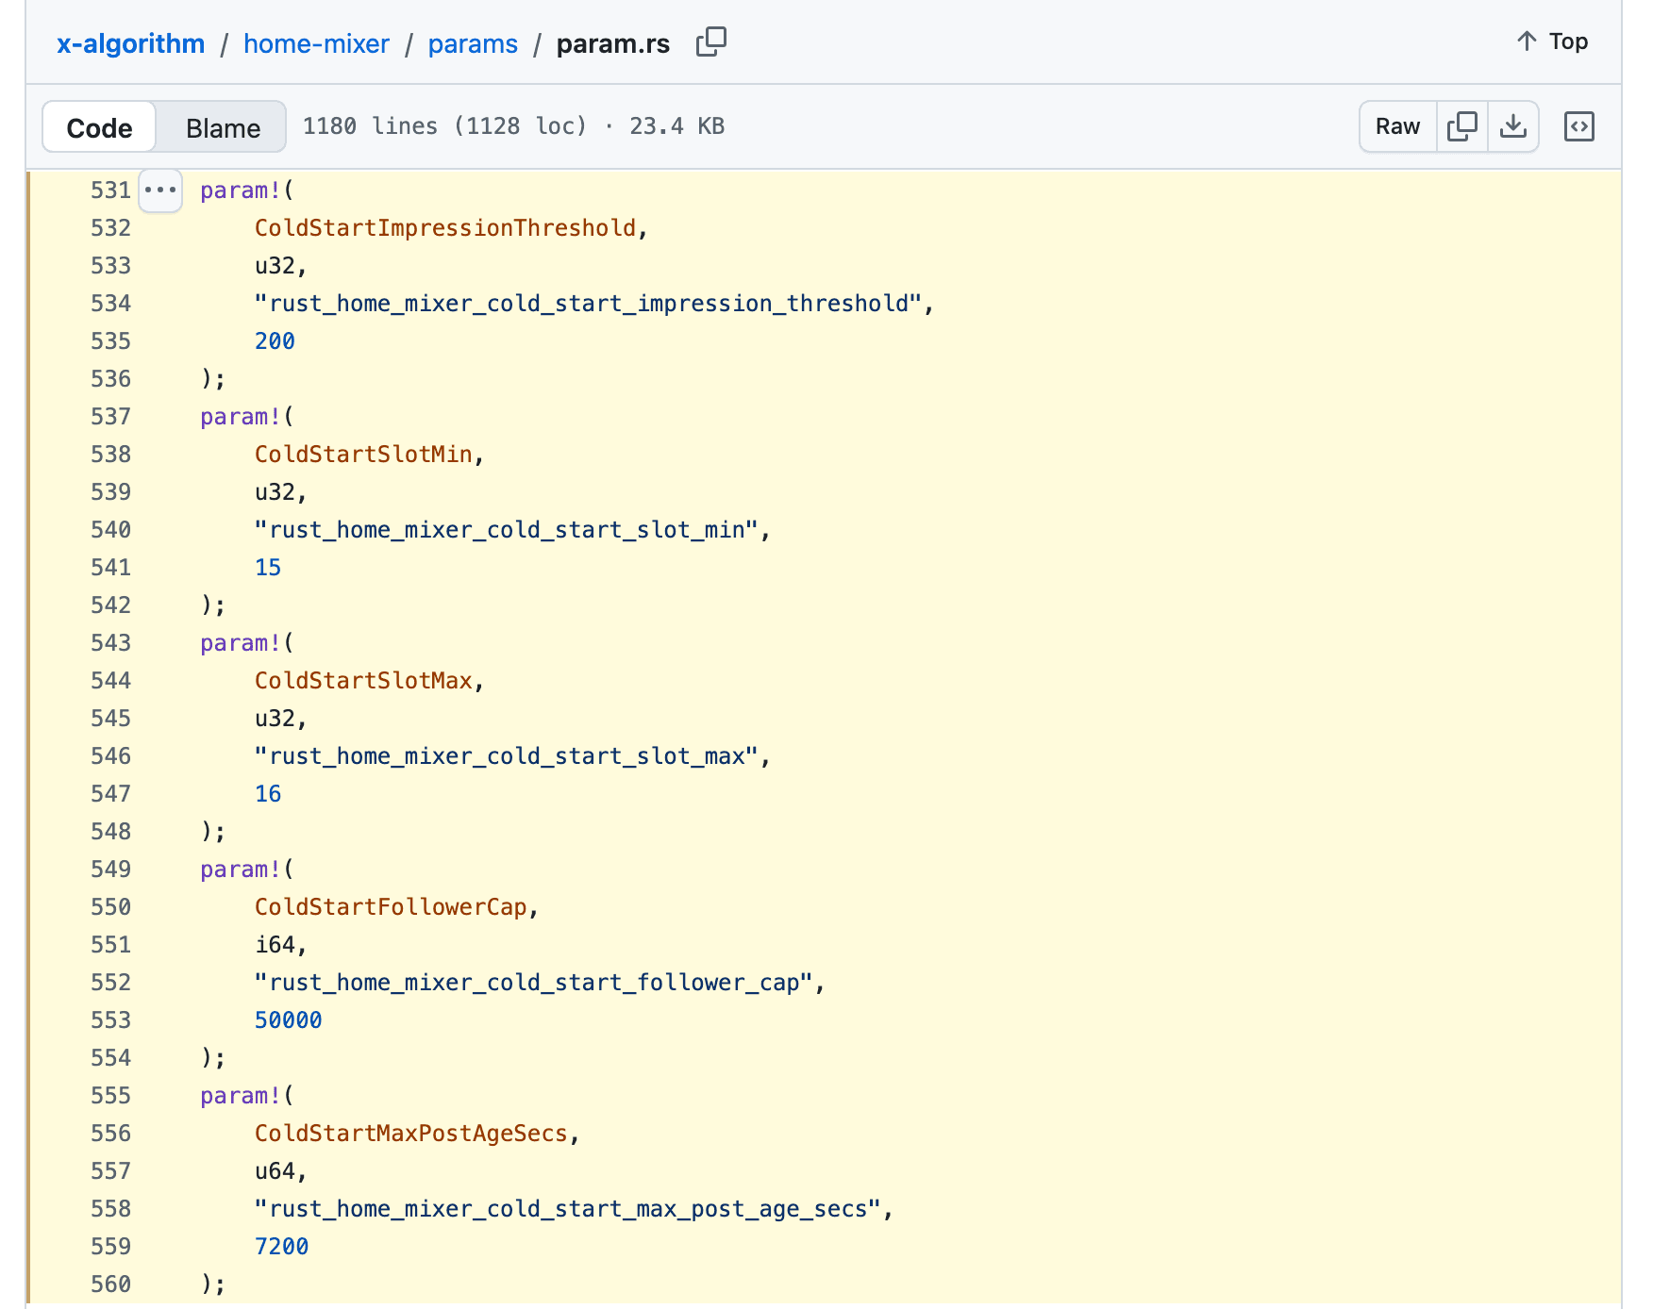Click string rust_home_mixer_cold_start_follower_cap
1653x1309 pixels.
coord(534,983)
